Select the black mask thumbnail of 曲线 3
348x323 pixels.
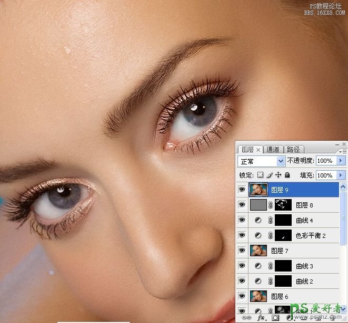point(283,266)
